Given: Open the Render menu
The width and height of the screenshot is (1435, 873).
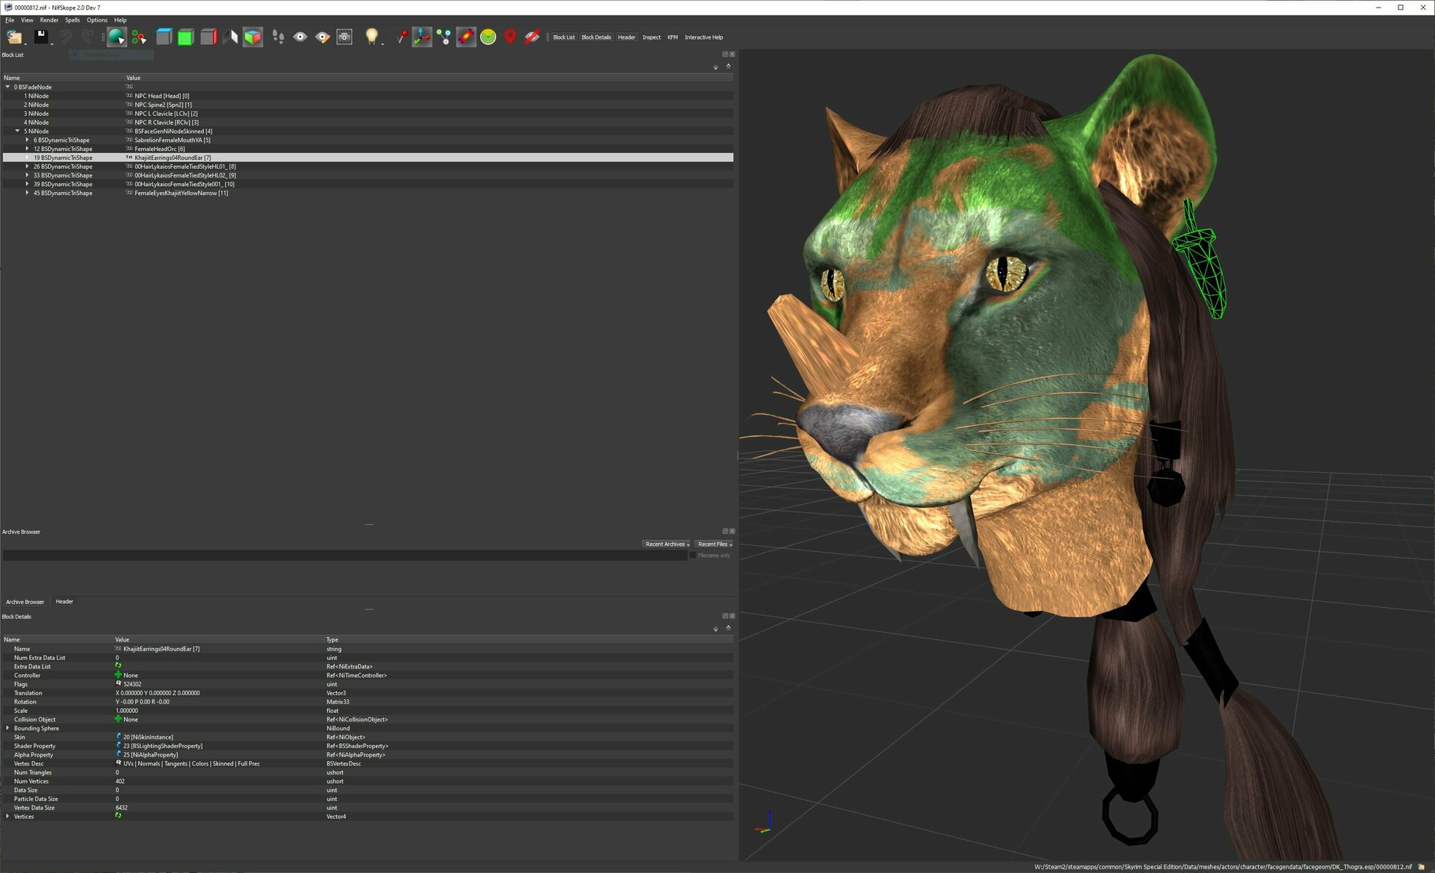Looking at the screenshot, I should click(x=49, y=20).
